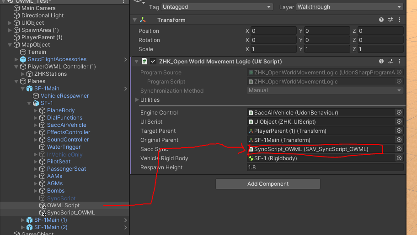Select OWMLScript in hierarchy
Screen dimensions: 417x235
[x=63, y=205]
